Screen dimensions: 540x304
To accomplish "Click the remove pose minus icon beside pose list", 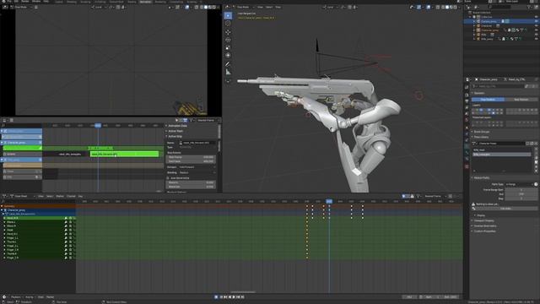I will (537, 154).
